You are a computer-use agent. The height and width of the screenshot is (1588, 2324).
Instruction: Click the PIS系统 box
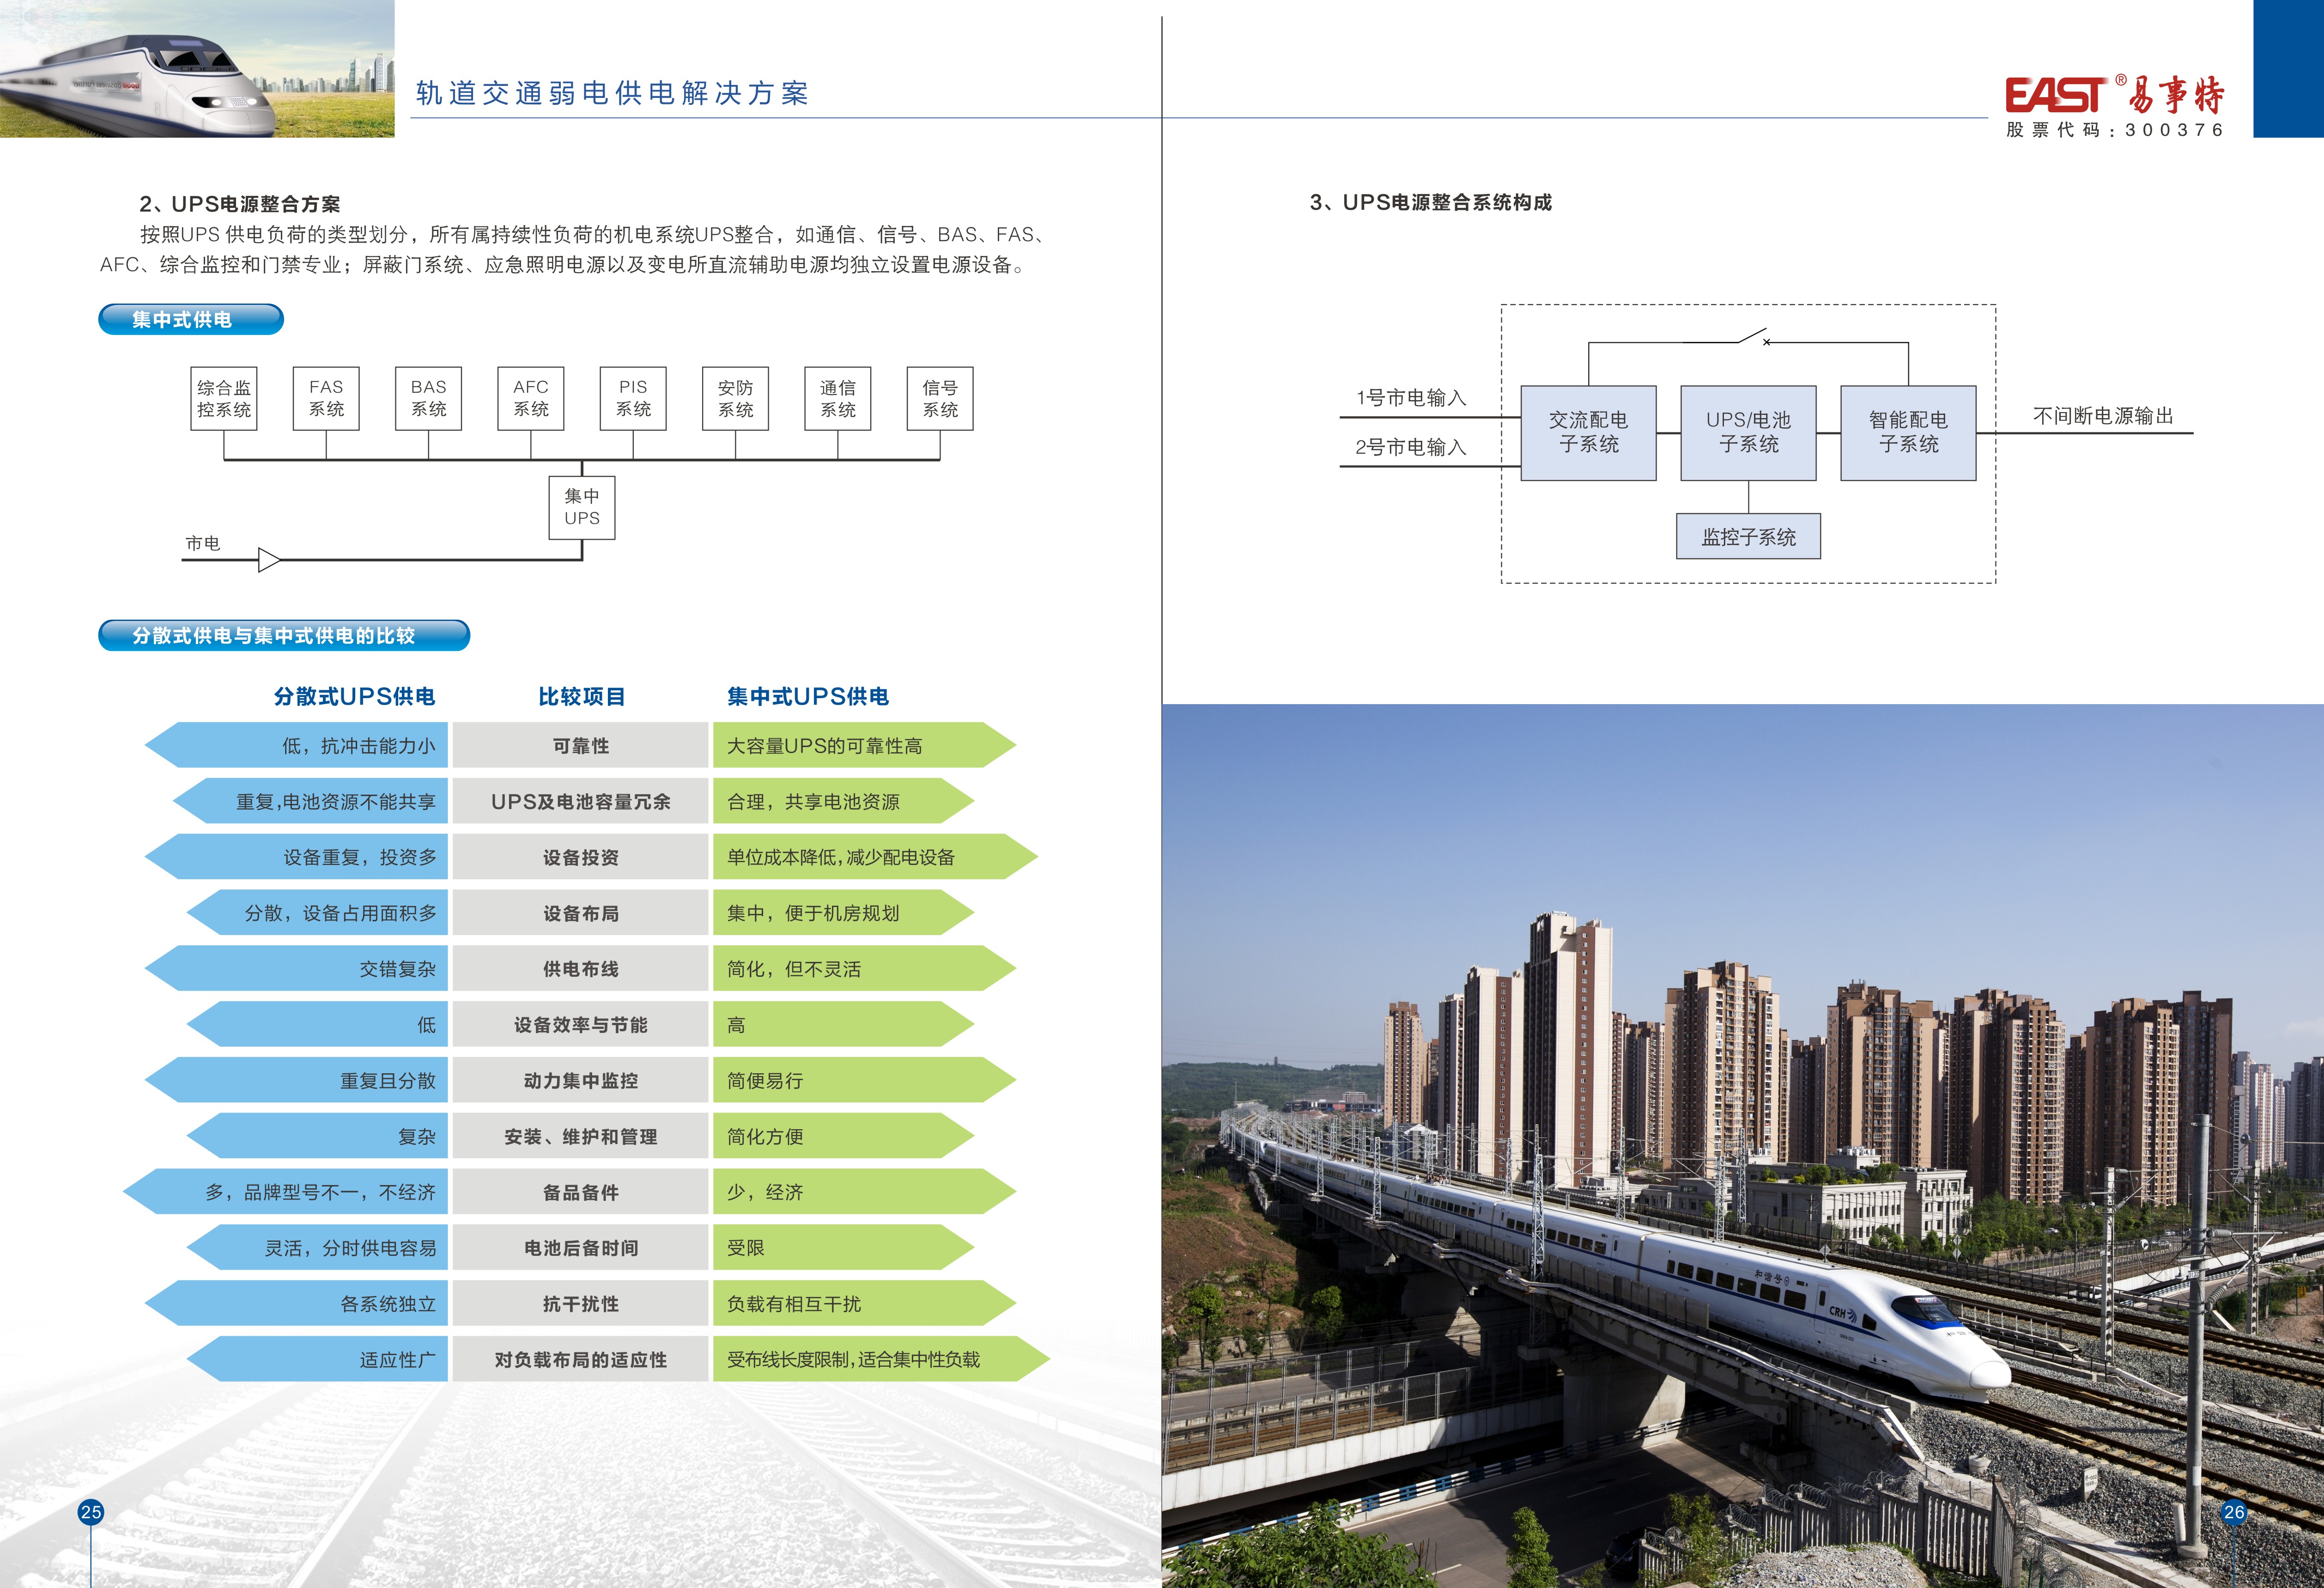(633, 399)
